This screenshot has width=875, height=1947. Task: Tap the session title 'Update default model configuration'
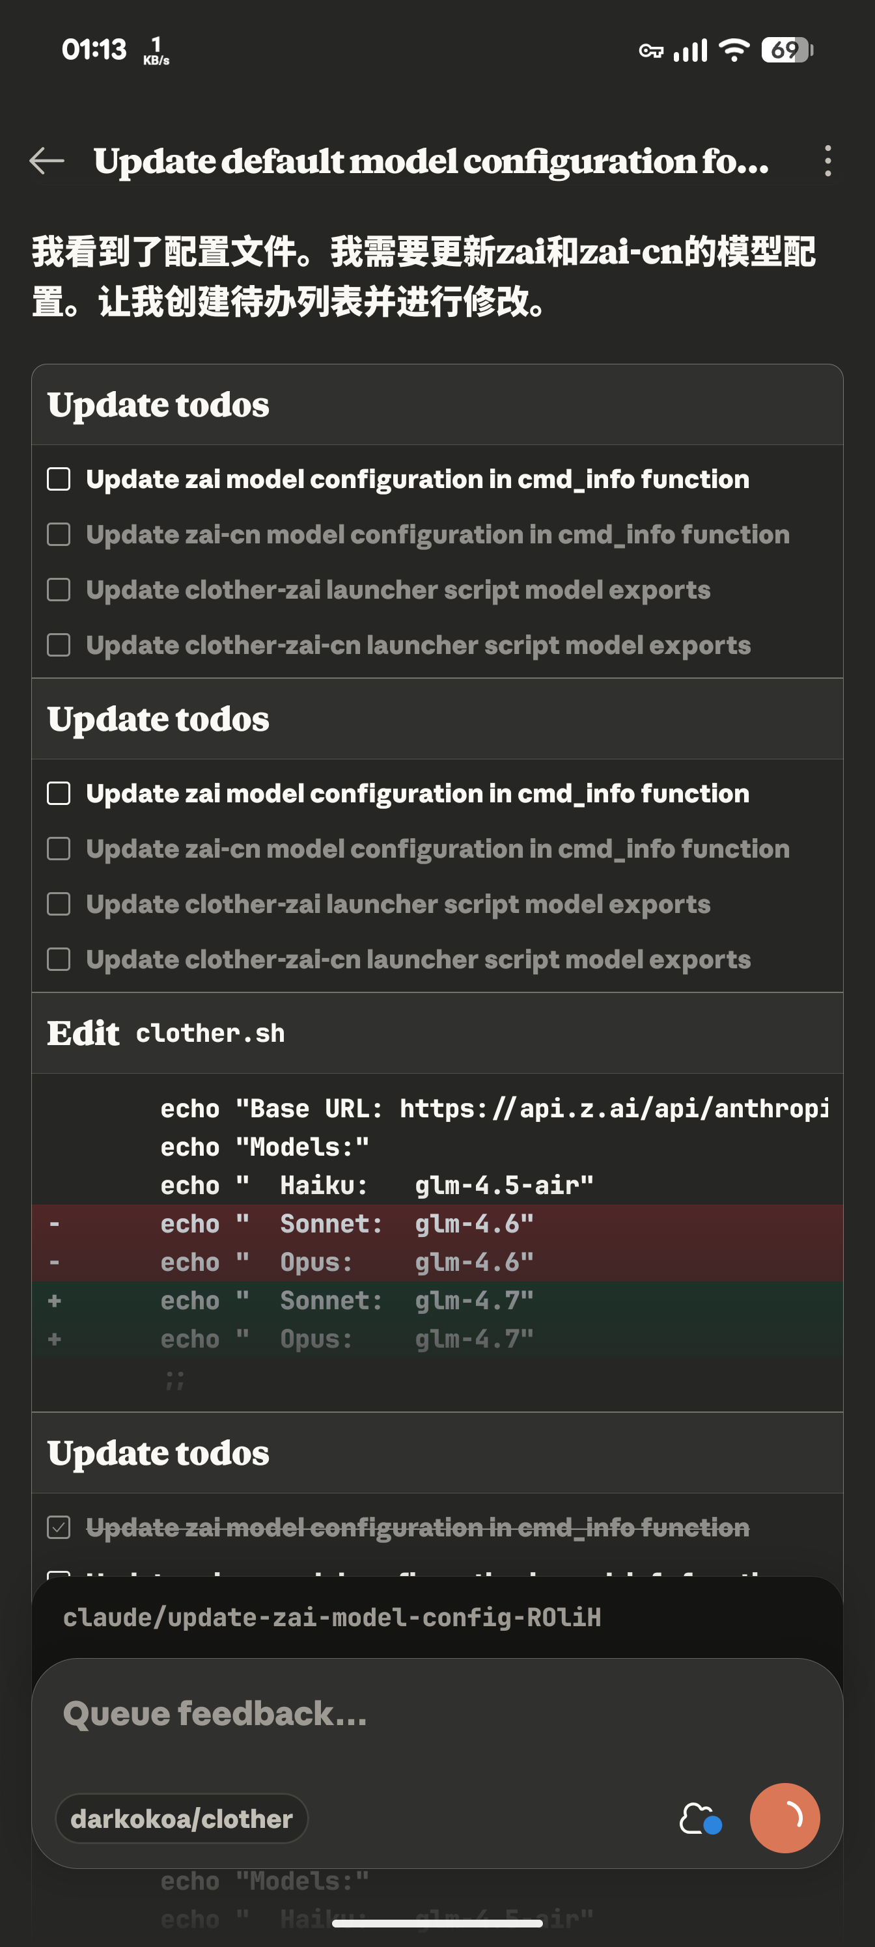click(431, 161)
